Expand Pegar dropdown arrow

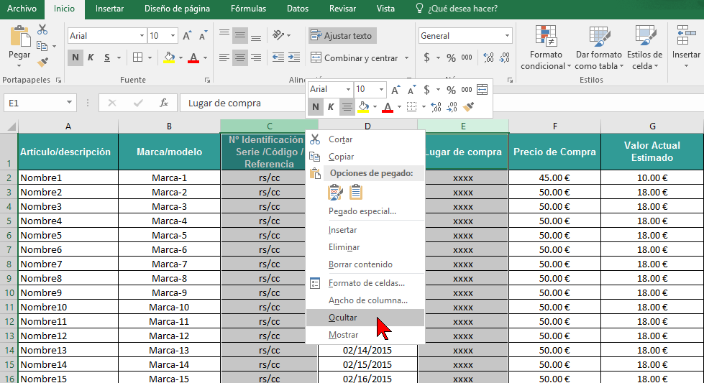[19, 66]
